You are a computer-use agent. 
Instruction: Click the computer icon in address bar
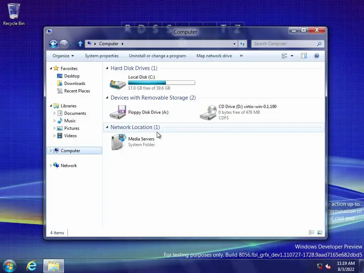pyautogui.click(x=89, y=44)
